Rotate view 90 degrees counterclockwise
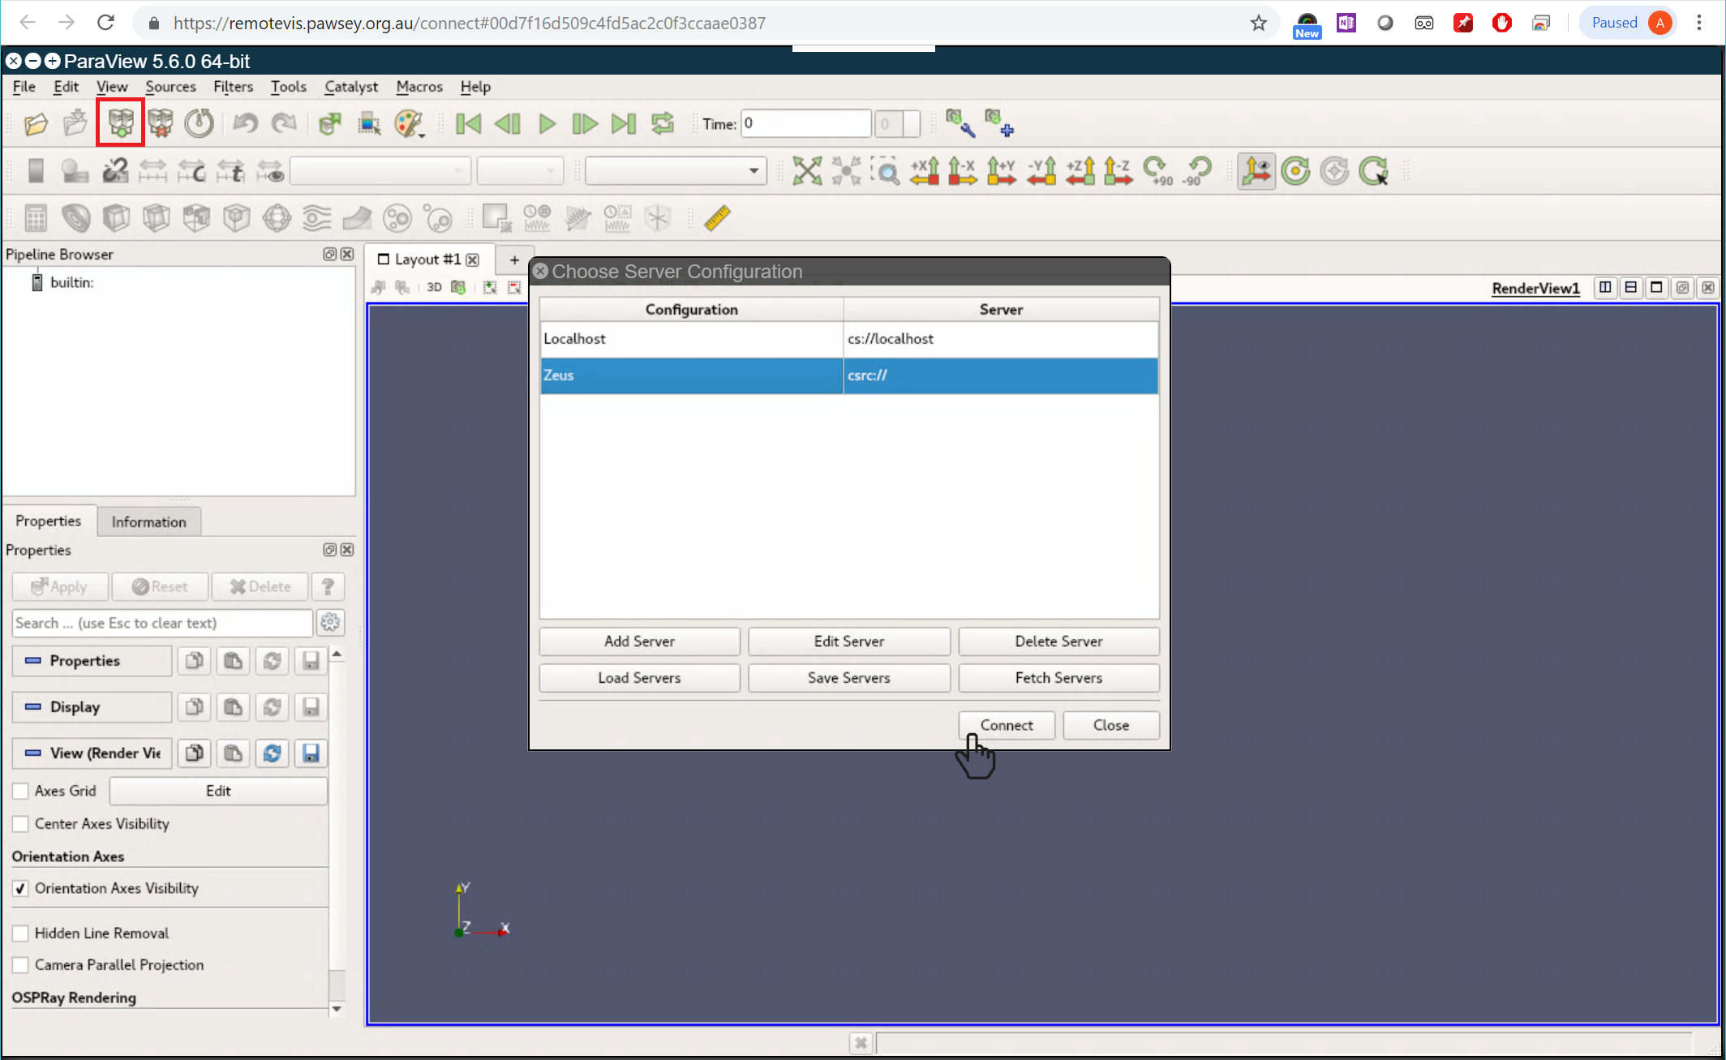1726x1060 pixels. pos(1196,170)
